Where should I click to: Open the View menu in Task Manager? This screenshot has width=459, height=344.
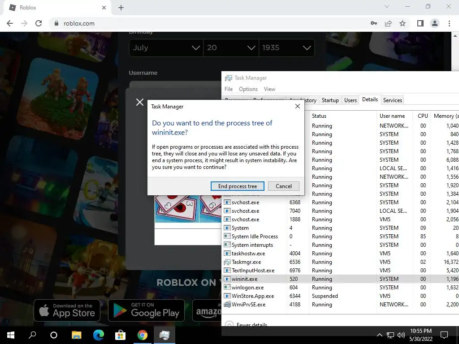point(269,89)
